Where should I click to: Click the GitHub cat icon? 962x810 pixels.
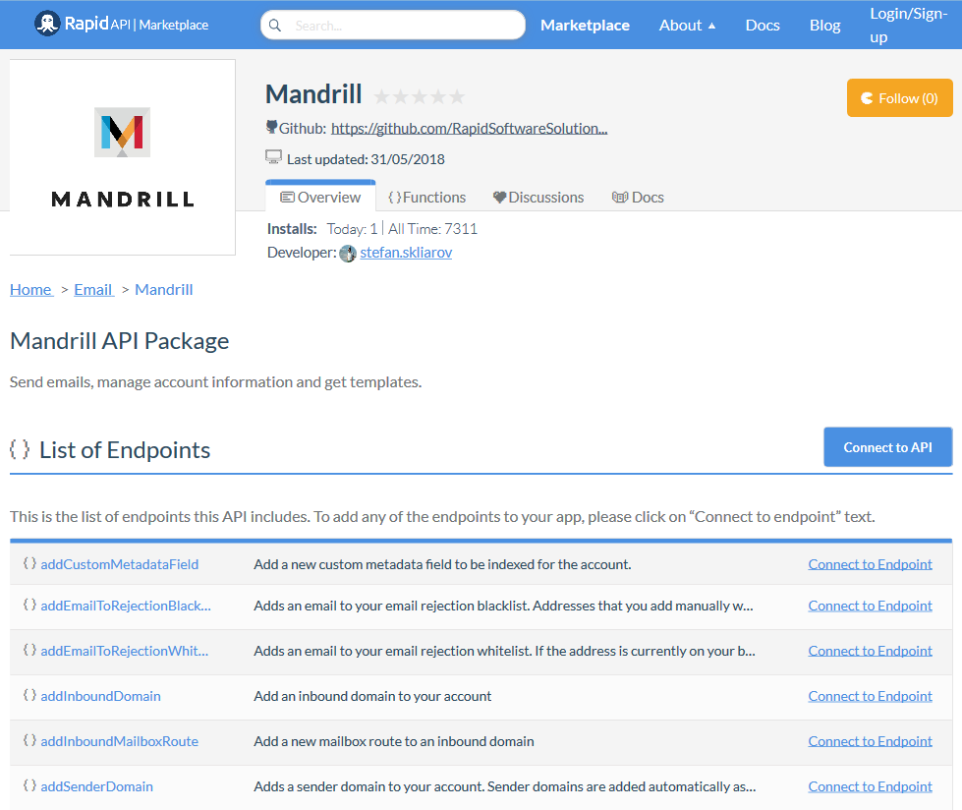[x=271, y=127]
